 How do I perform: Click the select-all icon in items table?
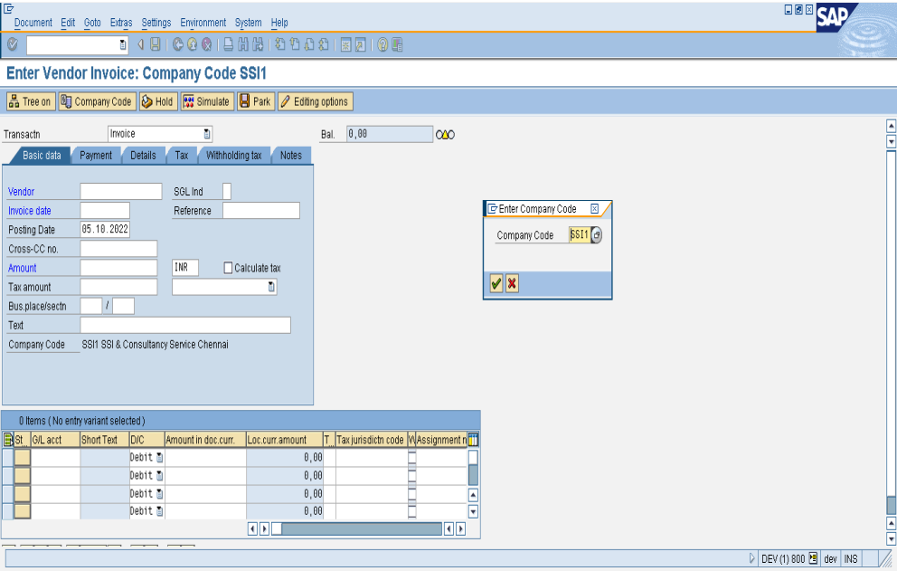click(x=8, y=440)
